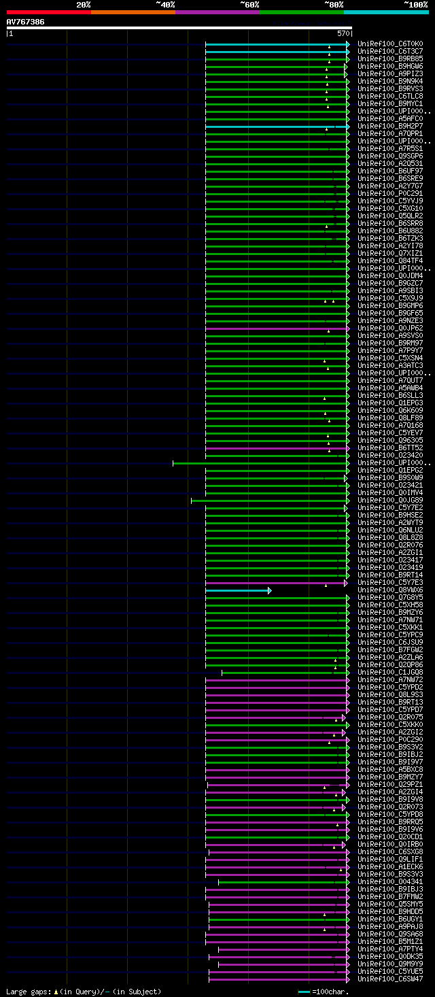The image size is (435, 997).
Task: Click label UniRef100_B9MYC1
Action: (390, 104)
